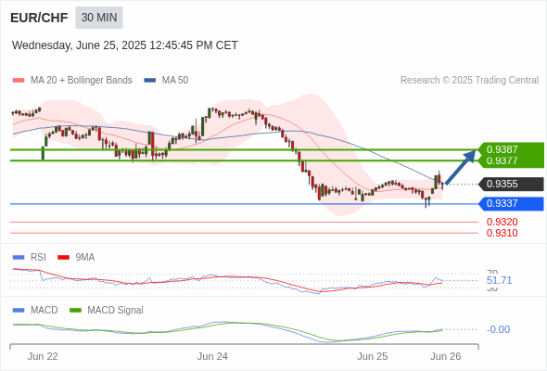Click the Jun 22 date on time axis
Viewport: 547px width, 371px height.
click(43, 356)
